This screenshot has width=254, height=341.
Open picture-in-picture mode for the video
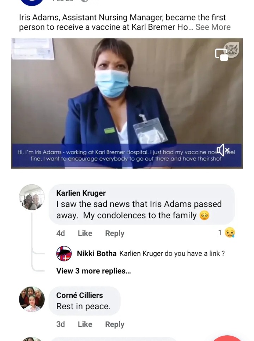(x=222, y=54)
